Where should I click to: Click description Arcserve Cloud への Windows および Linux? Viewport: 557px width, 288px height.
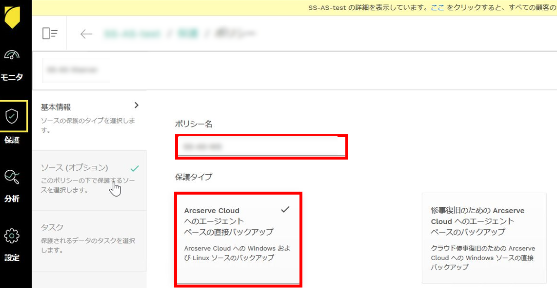coord(237,253)
